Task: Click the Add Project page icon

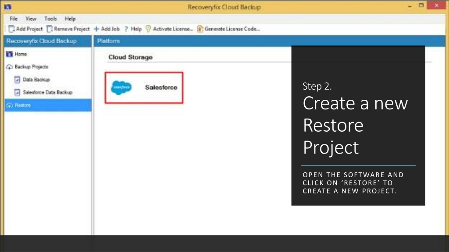Action: coord(11,29)
